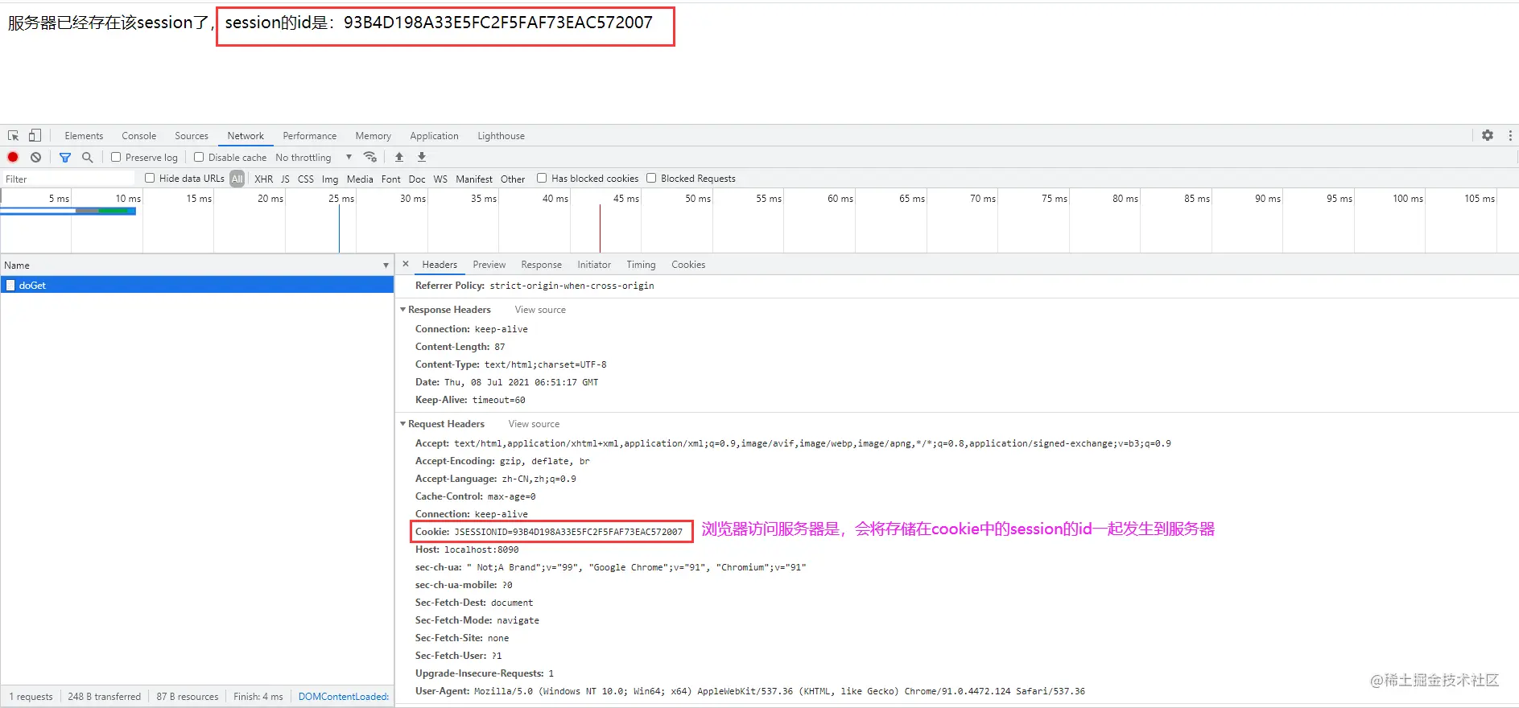Click the Keep-Alive timeout=60 header

pos(470,400)
